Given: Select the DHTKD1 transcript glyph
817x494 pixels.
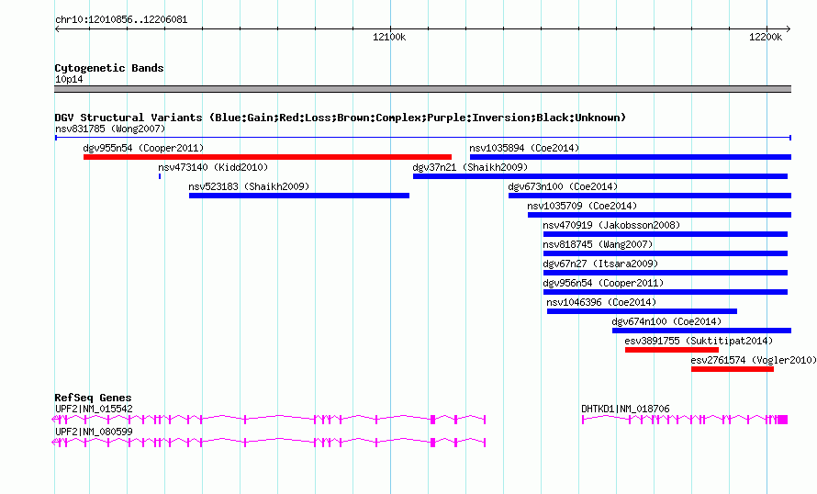Looking at the screenshot, I should click(x=685, y=420).
